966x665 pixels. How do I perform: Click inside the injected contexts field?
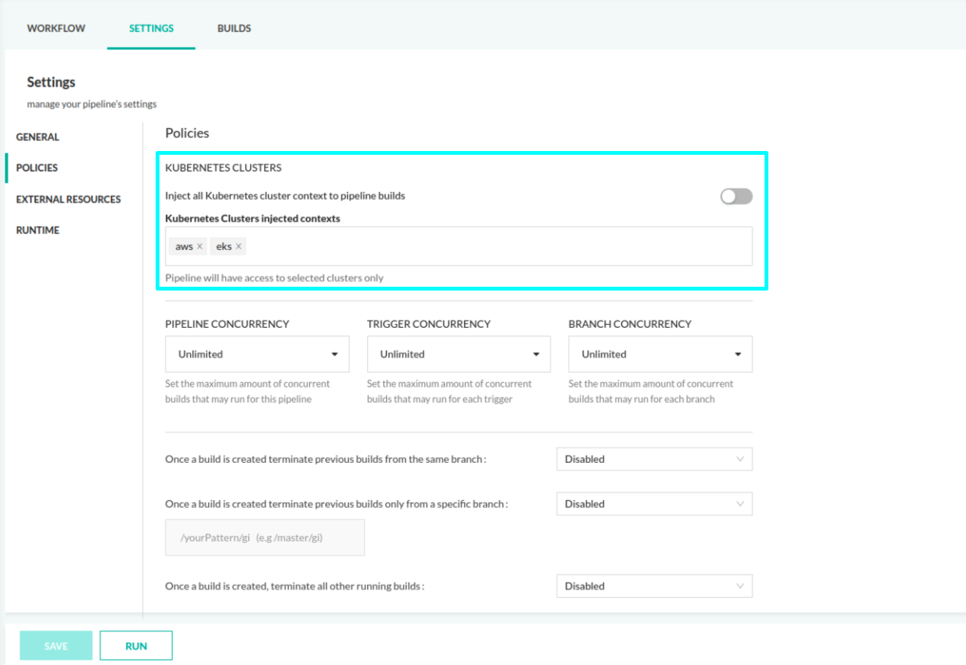(496, 246)
